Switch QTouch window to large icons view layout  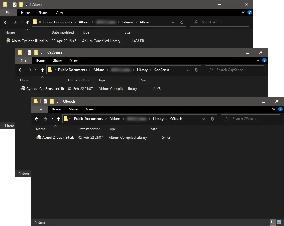click(x=279, y=222)
